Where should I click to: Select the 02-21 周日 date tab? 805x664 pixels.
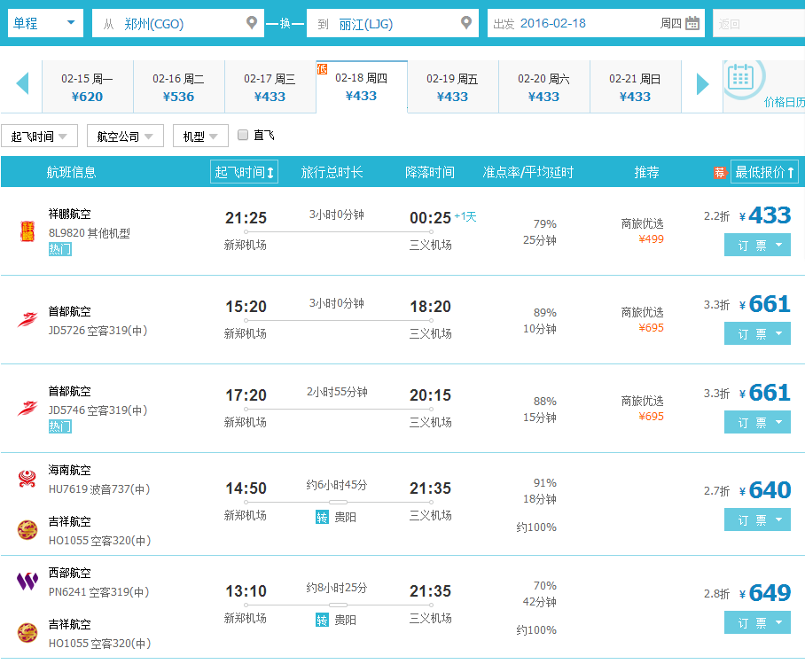(x=635, y=86)
